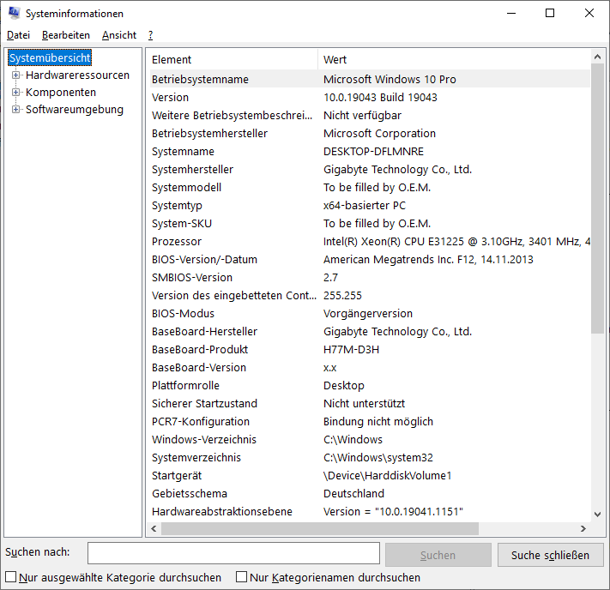Select the Sicherer Startzustand row
This screenshot has width=610, height=590.
pyautogui.click(x=370, y=403)
